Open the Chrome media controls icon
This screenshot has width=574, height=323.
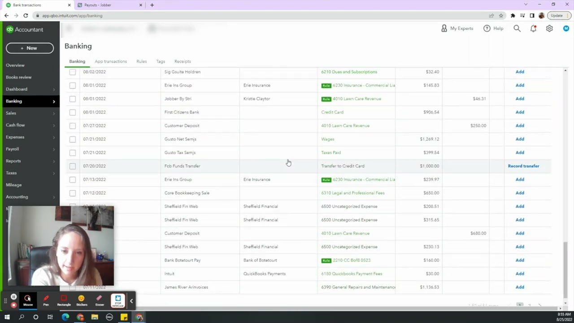(x=522, y=15)
